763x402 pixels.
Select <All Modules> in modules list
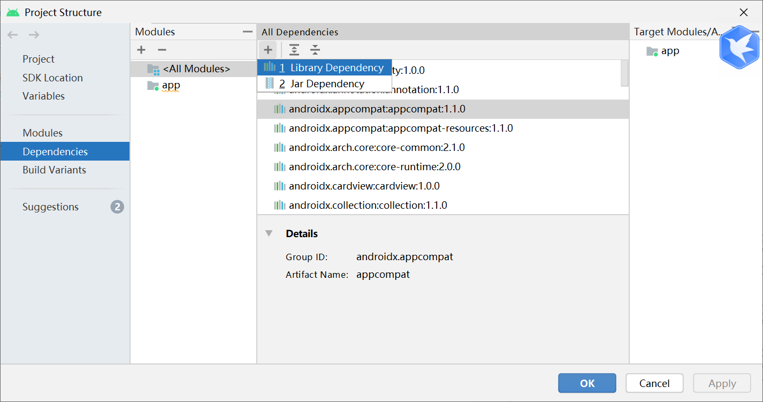pyautogui.click(x=193, y=69)
